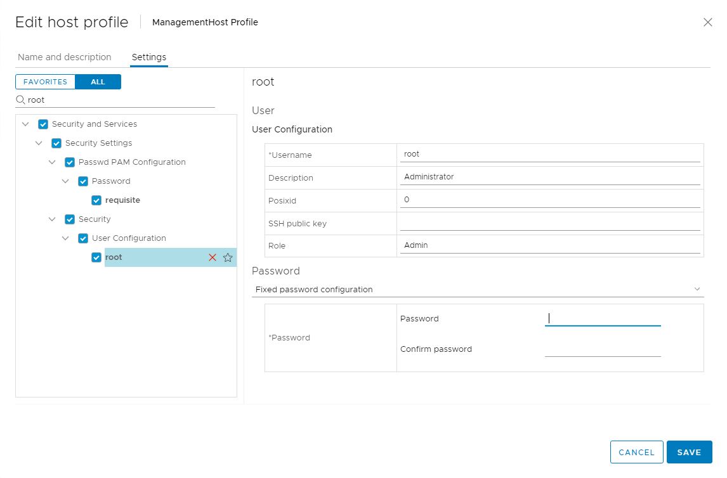Toggle the root checkbox in the tree

click(x=96, y=257)
